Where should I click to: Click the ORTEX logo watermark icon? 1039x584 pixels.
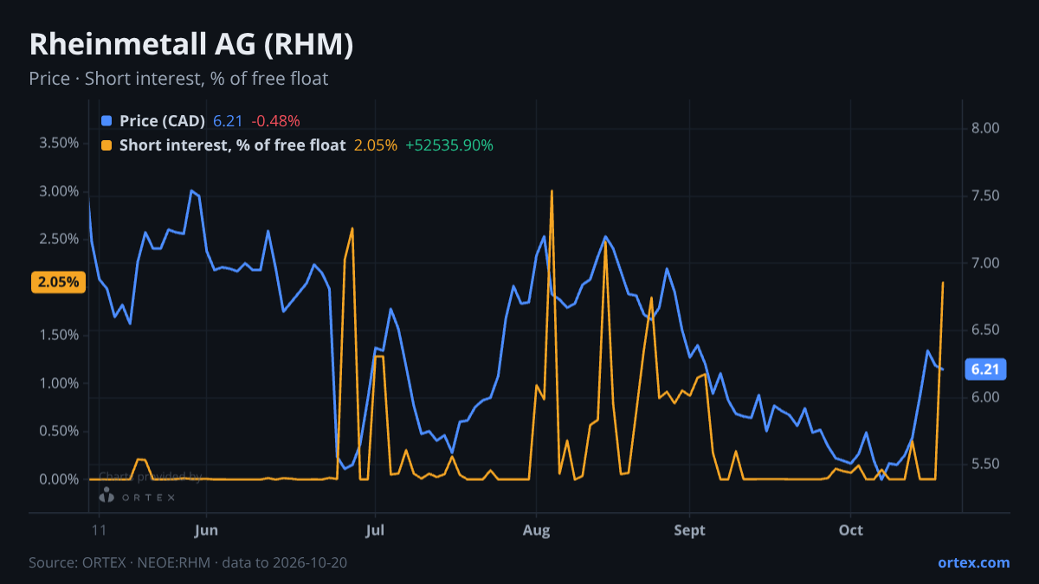[x=106, y=495]
